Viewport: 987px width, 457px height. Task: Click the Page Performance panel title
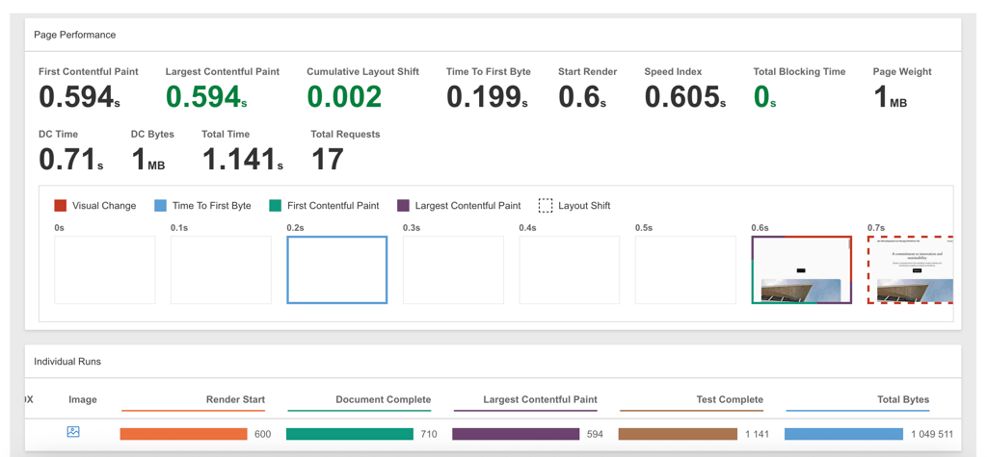[75, 35]
